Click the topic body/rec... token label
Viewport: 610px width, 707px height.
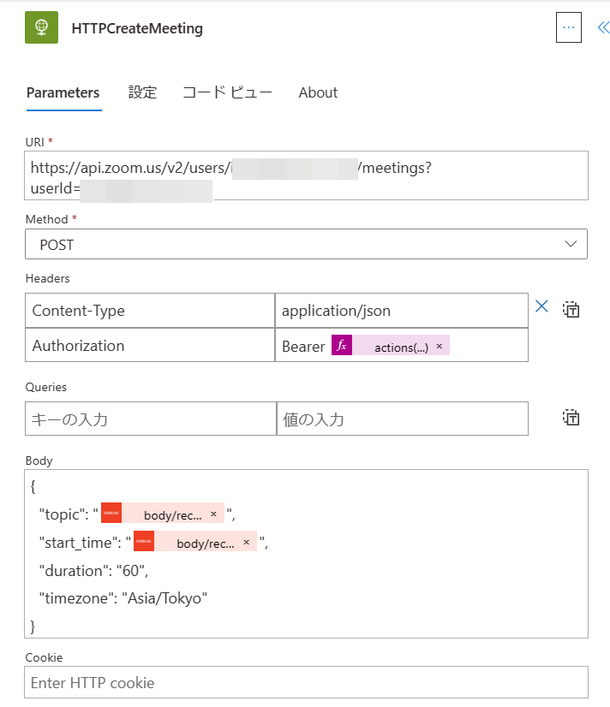(x=172, y=515)
